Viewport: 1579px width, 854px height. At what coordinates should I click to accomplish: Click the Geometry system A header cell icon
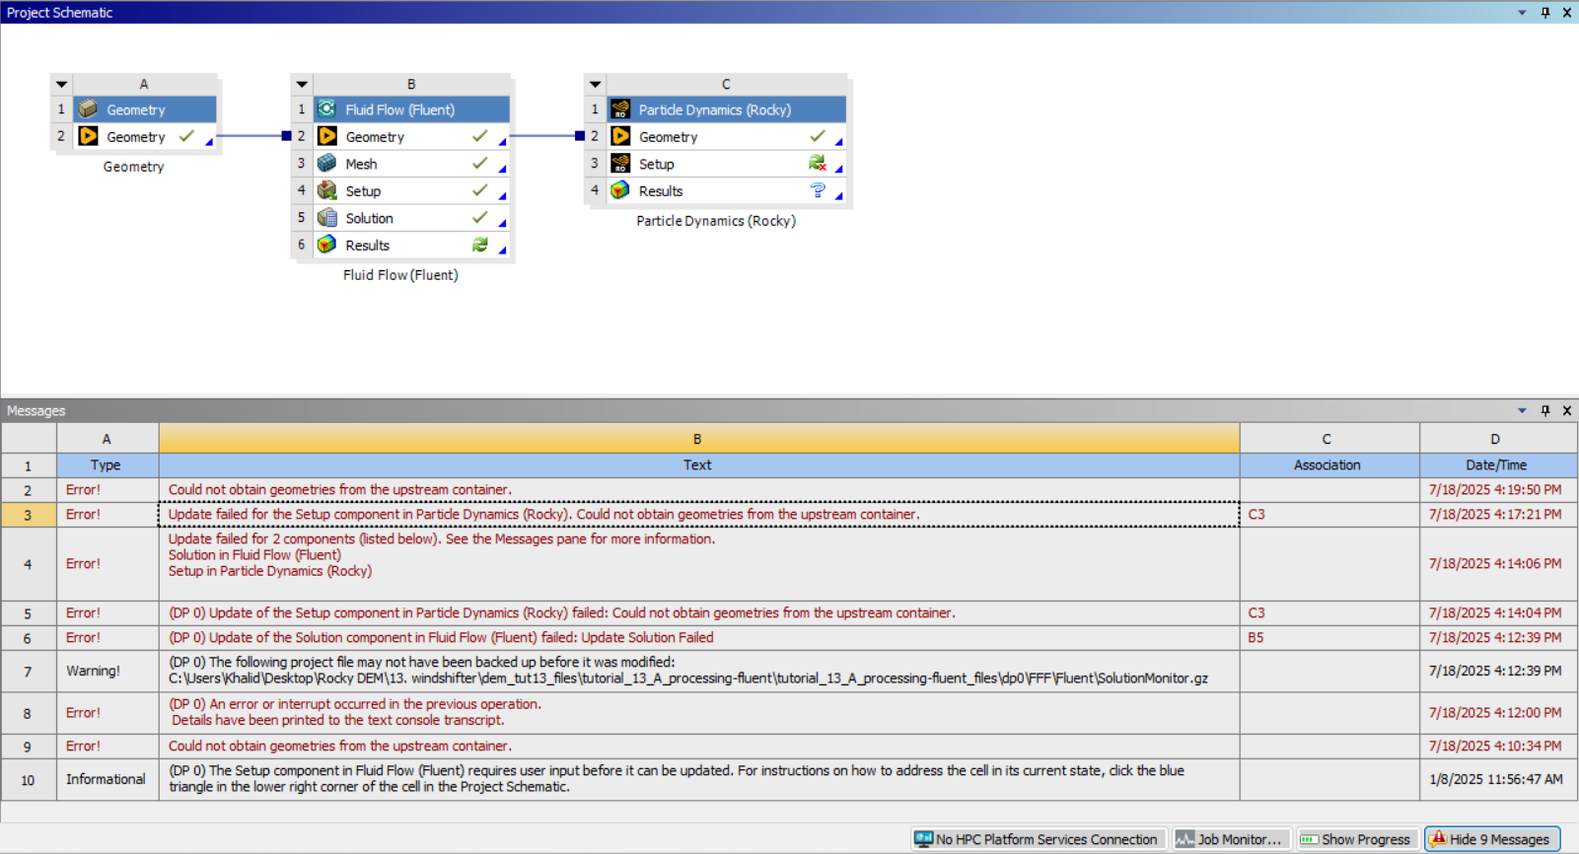pyautogui.click(x=88, y=109)
